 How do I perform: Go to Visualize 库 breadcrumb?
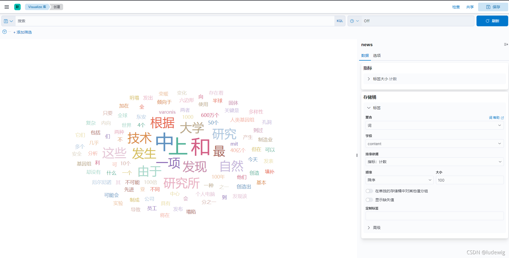[37, 7]
